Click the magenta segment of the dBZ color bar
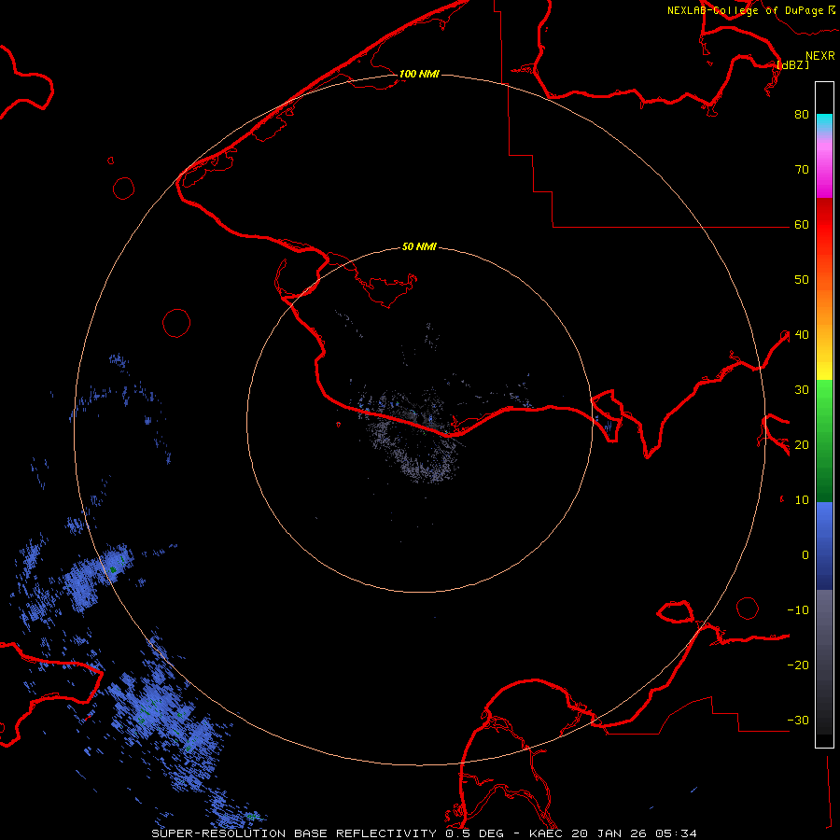This screenshot has height=840, width=840. (x=824, y=172)
